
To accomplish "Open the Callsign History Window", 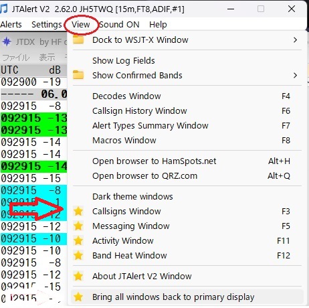I will 187,110.
